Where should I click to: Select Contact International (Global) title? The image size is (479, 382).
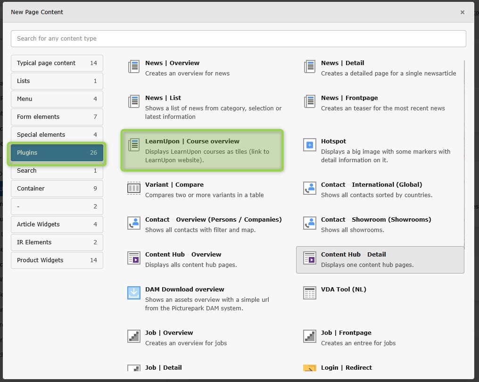coord(372,184)
